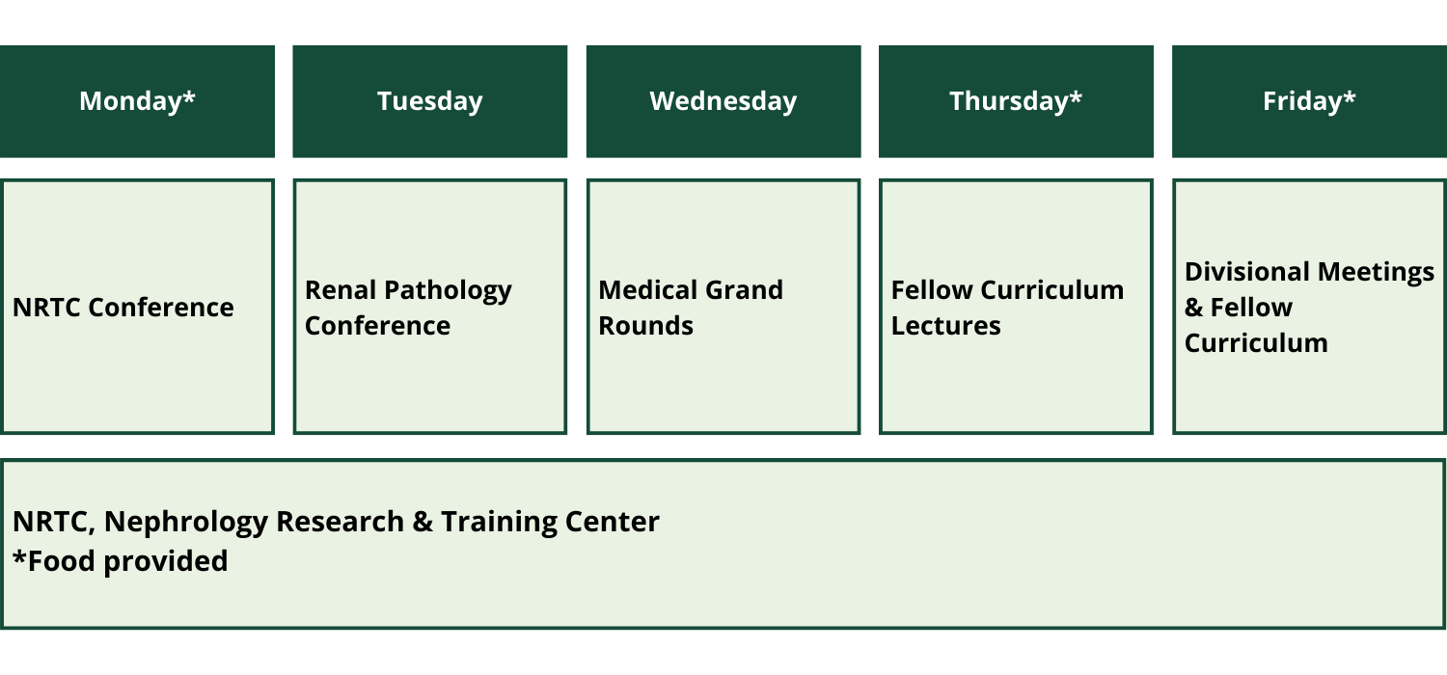Viewport: 1447px width, 675px height.
Task: Click the asterisk after Friday
Action: click(x=1350, y=96)
